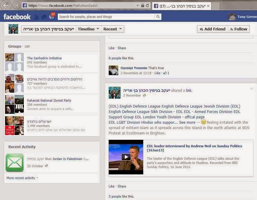This screenshot has height=200, width=257.
Task: Click the browser back arrow button
Action: pos(6,5)
